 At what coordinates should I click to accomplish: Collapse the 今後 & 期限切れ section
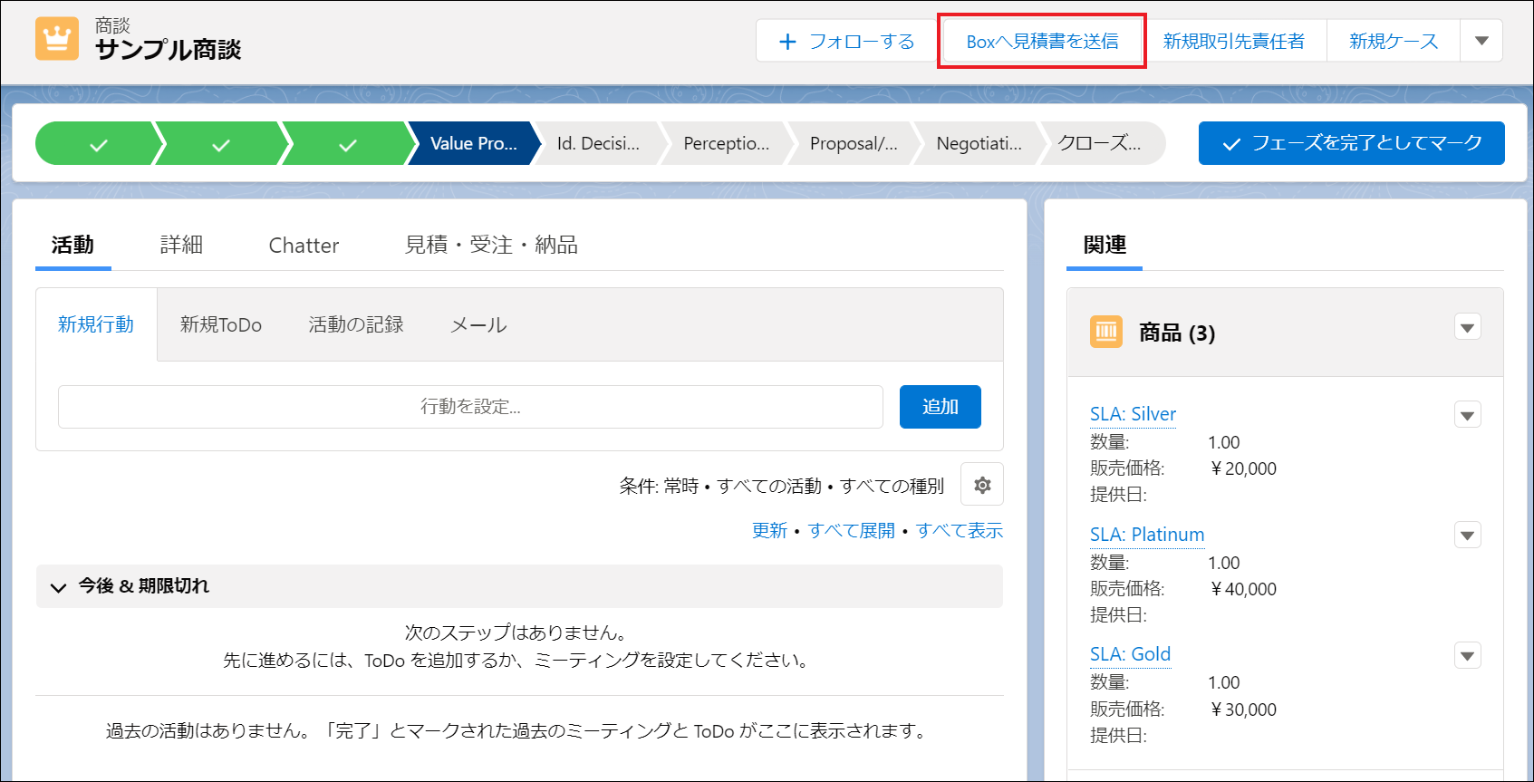pyautogui.click(x=59, y=587)
